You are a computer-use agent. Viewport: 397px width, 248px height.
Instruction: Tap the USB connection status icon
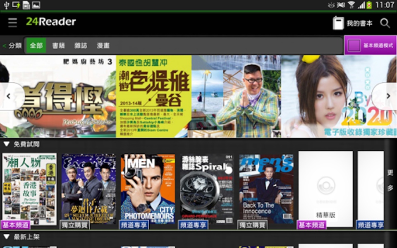click(6, 5)
